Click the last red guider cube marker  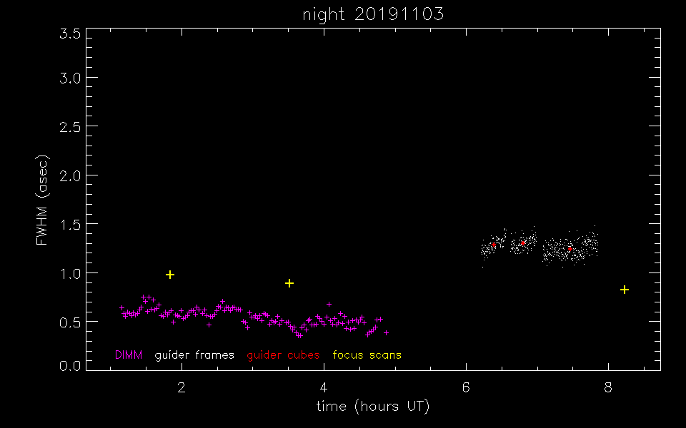(x=570, y=249)
